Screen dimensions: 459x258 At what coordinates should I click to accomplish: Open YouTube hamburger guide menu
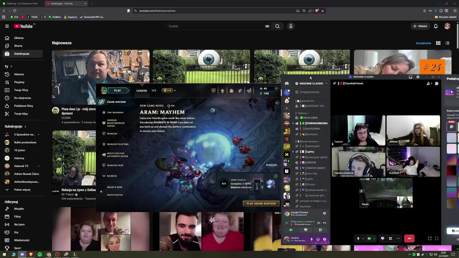7,26
